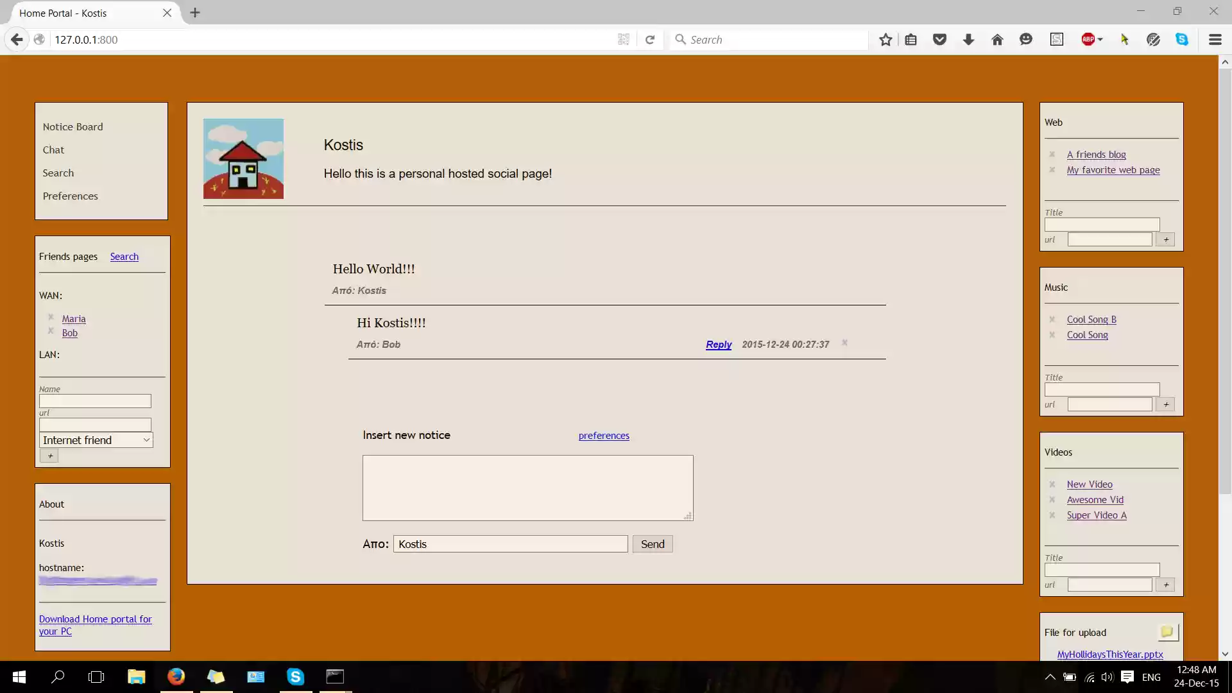Remove New Video using its x mark
The width and height of the screenshot is (1232, 693).
click(1052, 484)
